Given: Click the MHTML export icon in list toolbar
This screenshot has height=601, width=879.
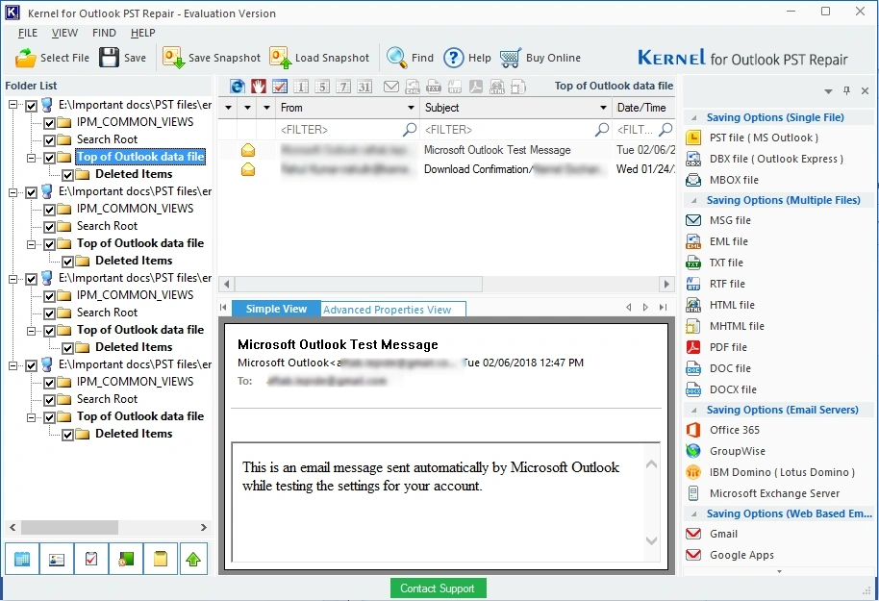Looking at the screenshot, I should [518, 87].
